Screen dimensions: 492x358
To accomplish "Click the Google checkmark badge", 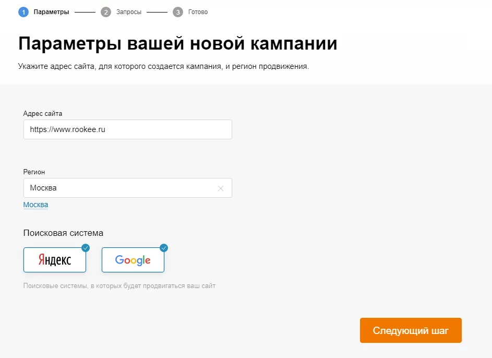I will [164, 248].
